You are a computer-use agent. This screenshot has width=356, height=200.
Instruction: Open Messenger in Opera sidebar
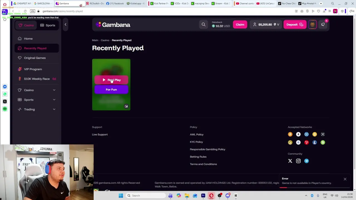click(x=5, y=87)
